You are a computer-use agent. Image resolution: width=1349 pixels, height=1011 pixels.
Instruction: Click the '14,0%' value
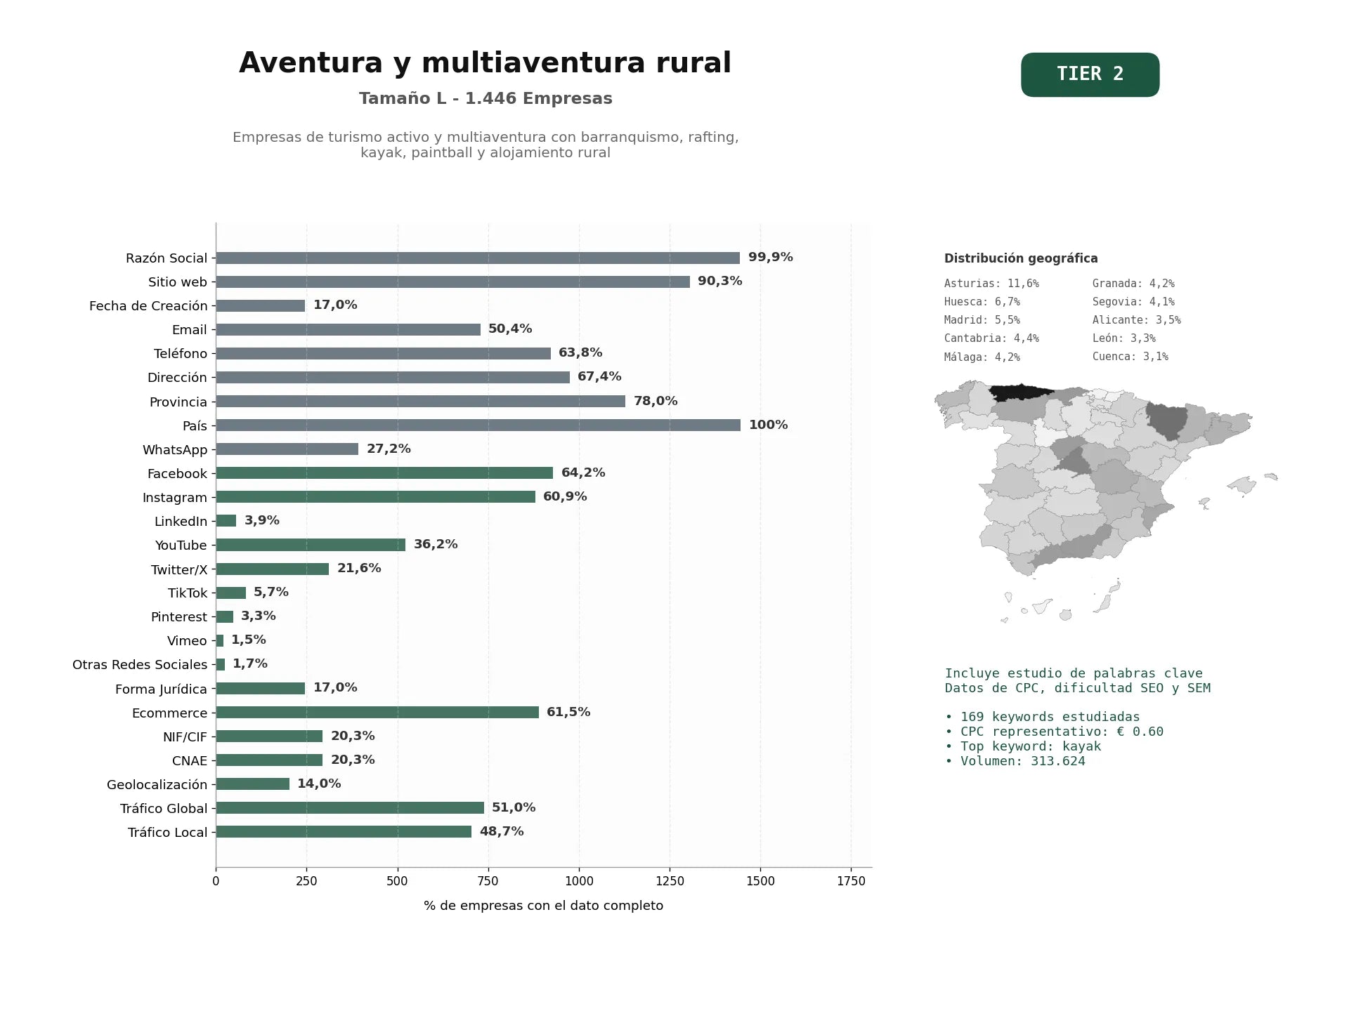(319, 784)
